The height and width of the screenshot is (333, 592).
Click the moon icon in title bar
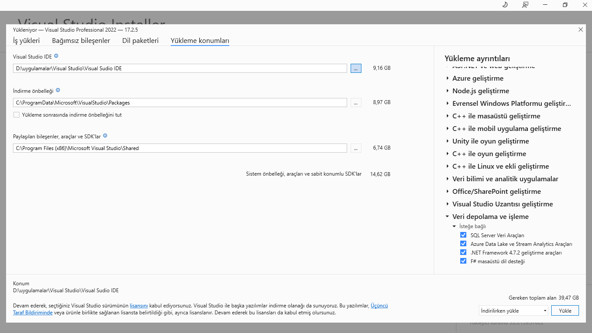[x=505, y=5]
